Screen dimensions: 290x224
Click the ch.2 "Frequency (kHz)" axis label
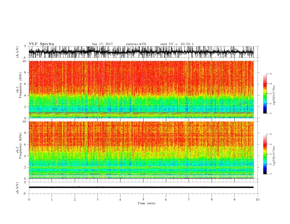point(21,146)
